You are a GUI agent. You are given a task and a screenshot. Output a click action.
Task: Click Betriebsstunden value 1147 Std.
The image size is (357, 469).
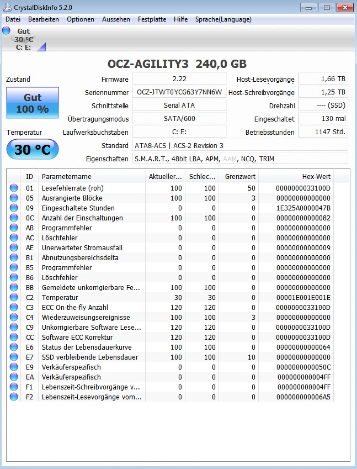(x=323, y=131)
